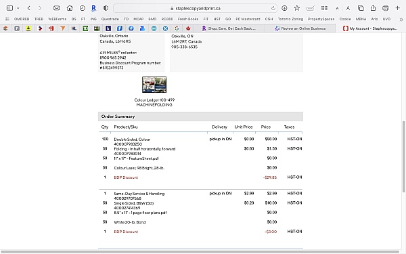Select the pinned Facebook tab
This screenshot has width=406, height=254.
(131, 28)
